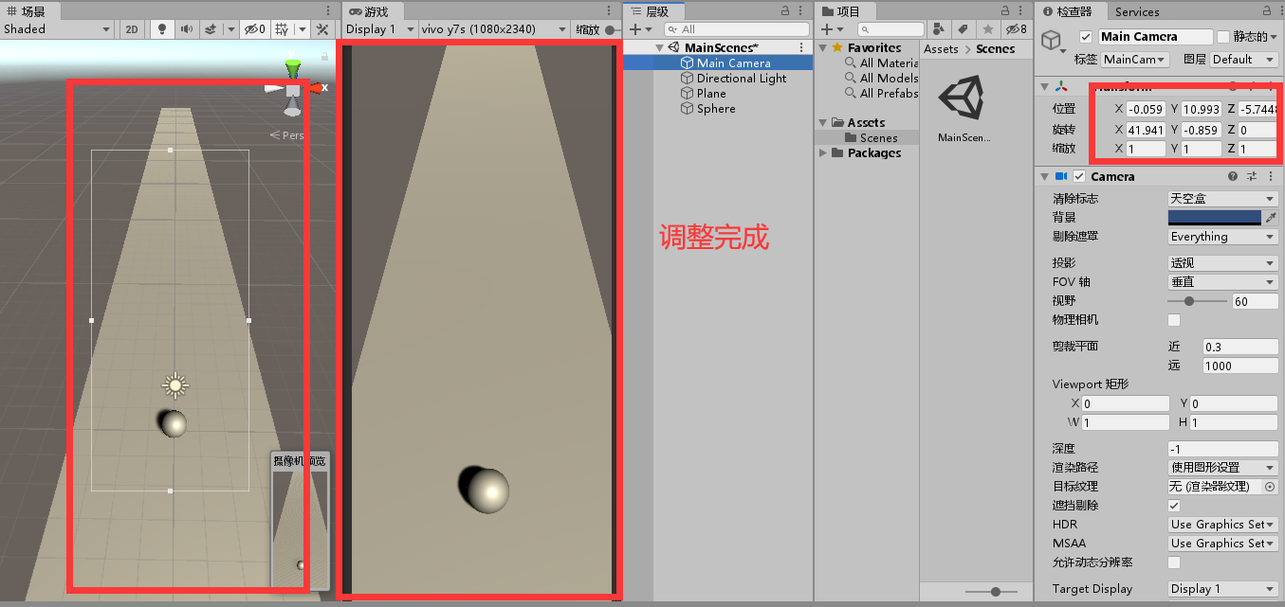The width and height of the screenshot is (1285, 607).
Task: Toggle scene effects layers icon
Action: [212, 29]
